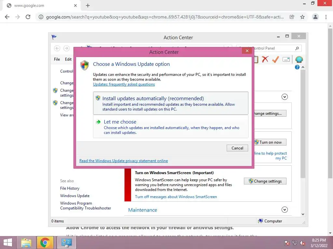Click the Action Center flag tray icon
This screenshot has height=249, width=333.
pyautogui.click(x=286, y=243)
